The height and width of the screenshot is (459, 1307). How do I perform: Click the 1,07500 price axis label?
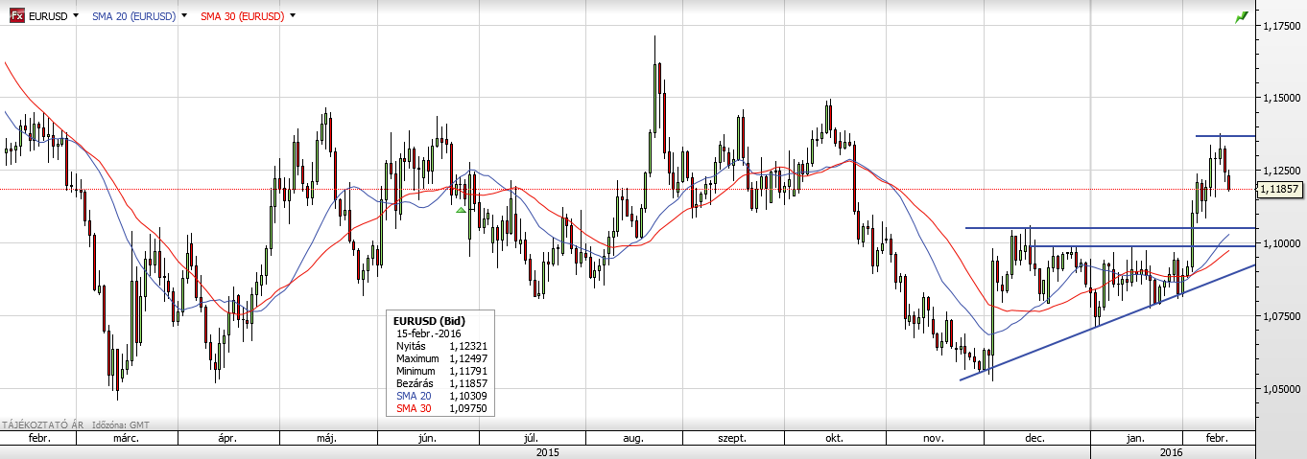[x=1282, y=316]
